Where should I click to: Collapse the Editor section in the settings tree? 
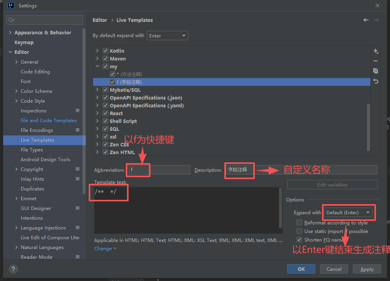coord(10,52)
